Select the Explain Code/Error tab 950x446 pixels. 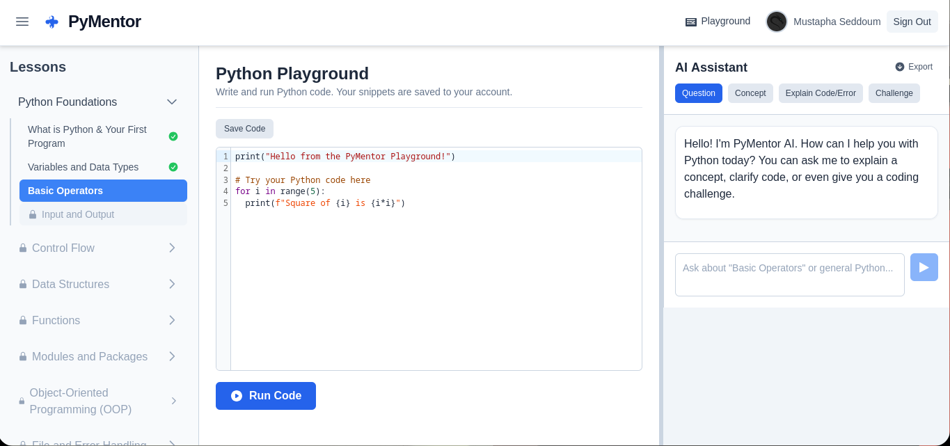[821, 93]
